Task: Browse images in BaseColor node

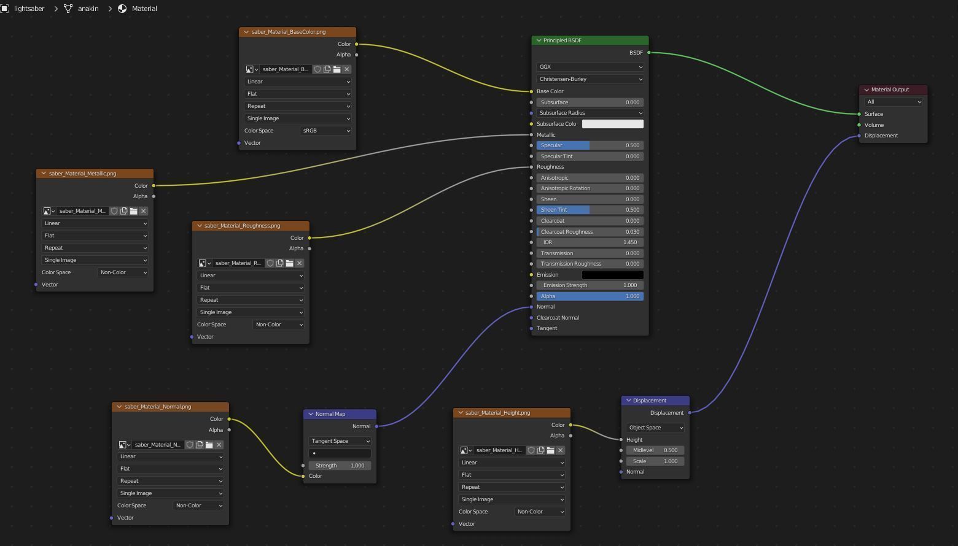Action: 252,69
